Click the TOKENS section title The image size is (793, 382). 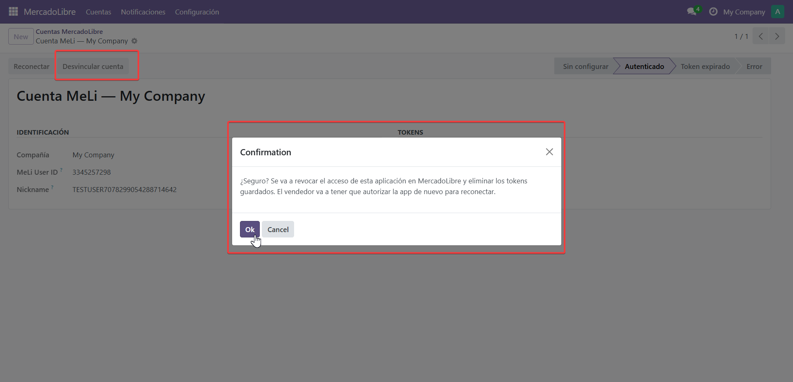click(x=410, y=132)
